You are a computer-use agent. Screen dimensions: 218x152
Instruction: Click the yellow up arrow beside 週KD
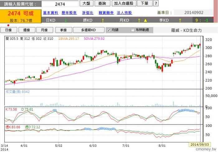click(103, 20)
